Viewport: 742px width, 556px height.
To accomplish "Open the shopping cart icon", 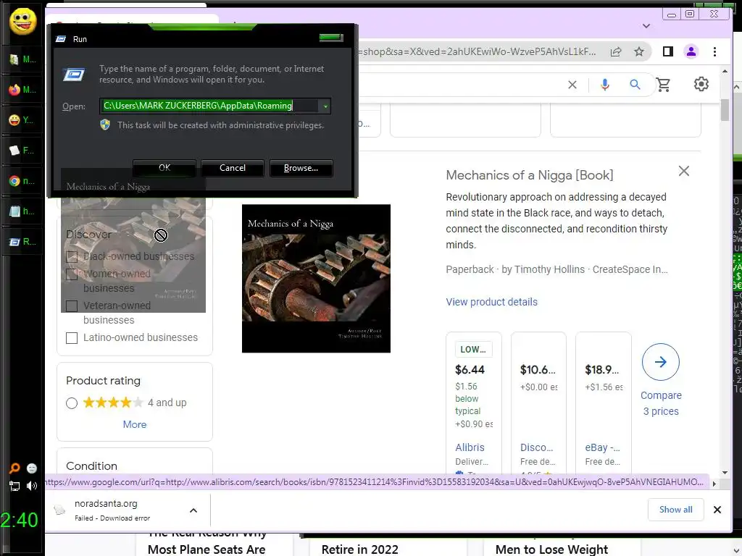I will point(664,85).
